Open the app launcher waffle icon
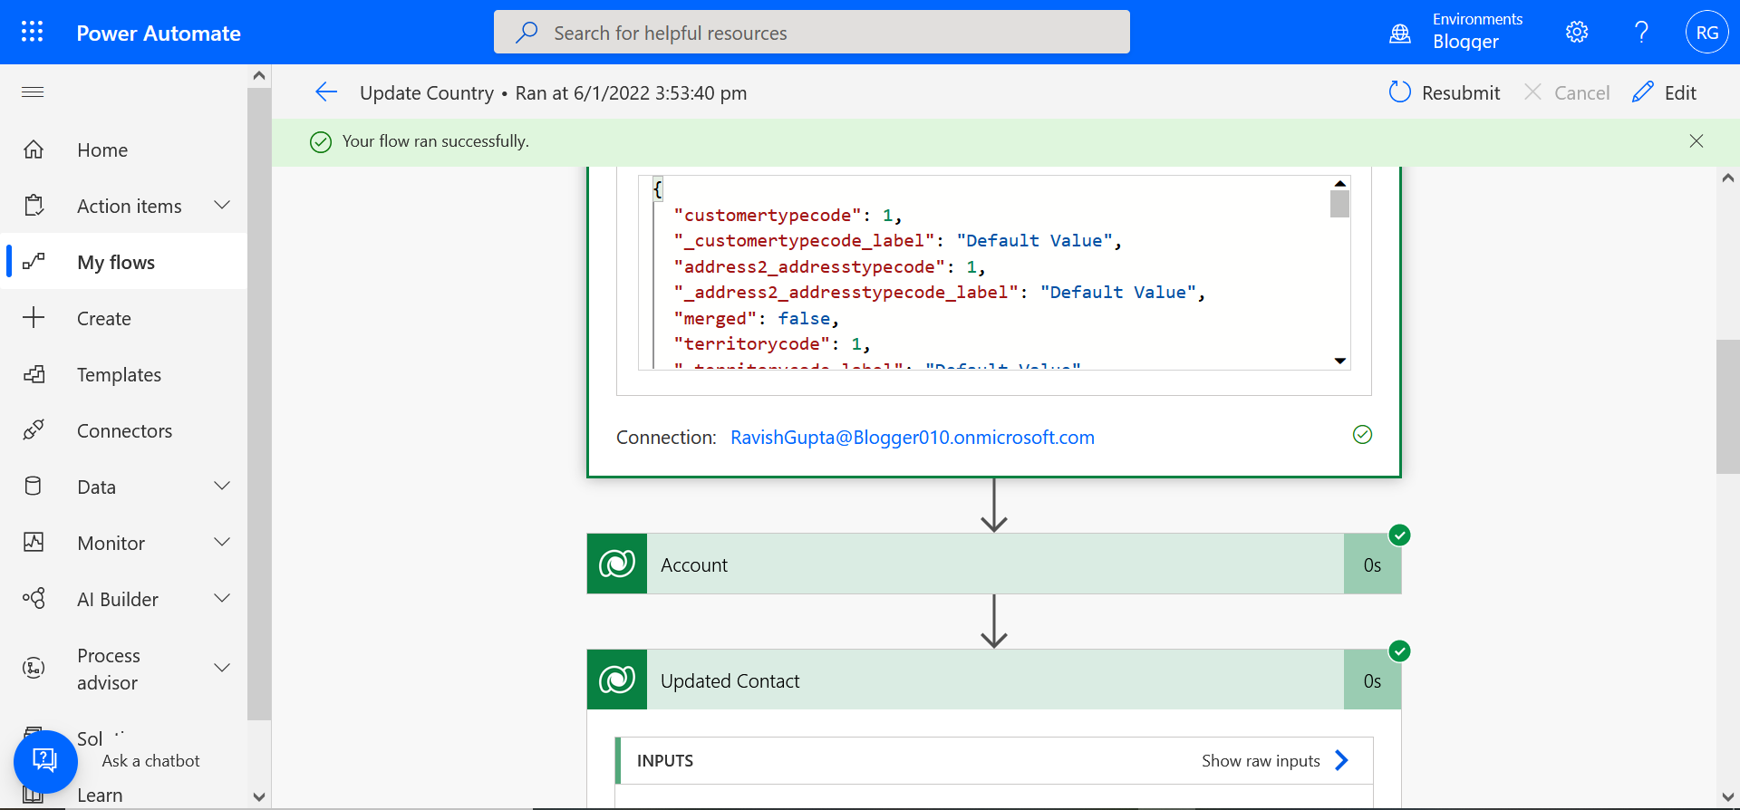 (x=33, y=33)
